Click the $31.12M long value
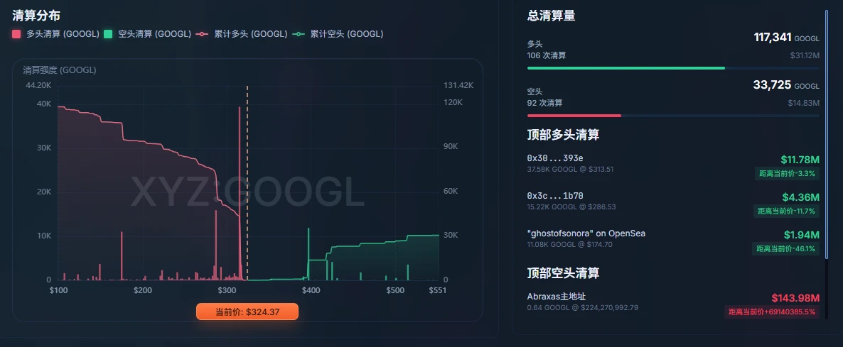The height and width of the screenshot is (347, 843). tap(805, 55)
